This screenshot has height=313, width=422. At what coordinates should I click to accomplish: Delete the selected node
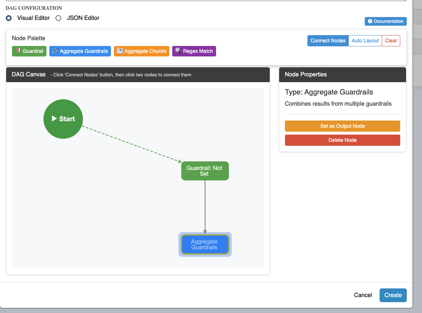tap(342, 140)
